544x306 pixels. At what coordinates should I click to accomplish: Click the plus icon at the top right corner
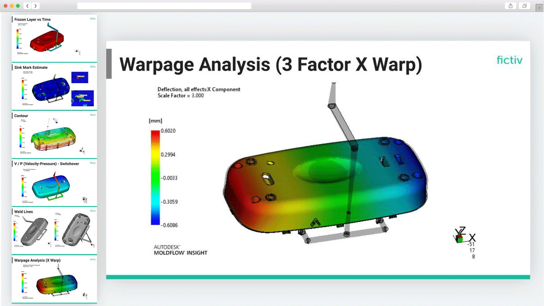pyautogui.click(x=539, y=7)
